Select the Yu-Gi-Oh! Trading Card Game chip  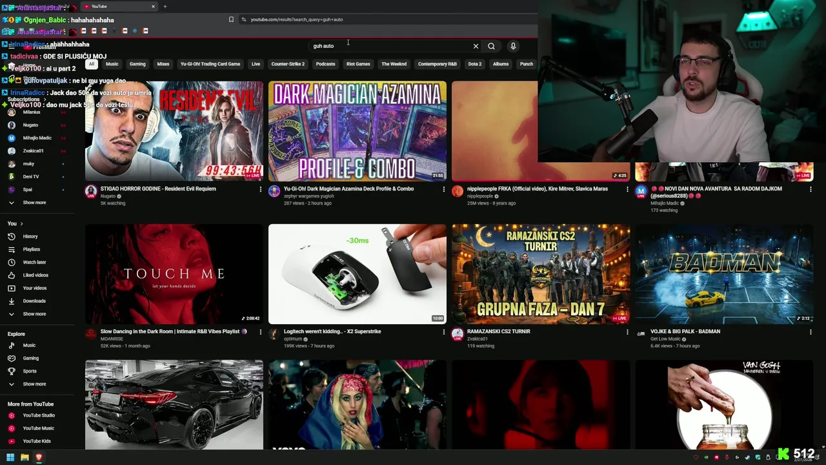(x=210, y=64)
